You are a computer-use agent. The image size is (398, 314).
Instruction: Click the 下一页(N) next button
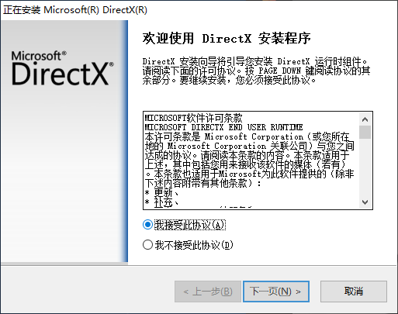276,292
